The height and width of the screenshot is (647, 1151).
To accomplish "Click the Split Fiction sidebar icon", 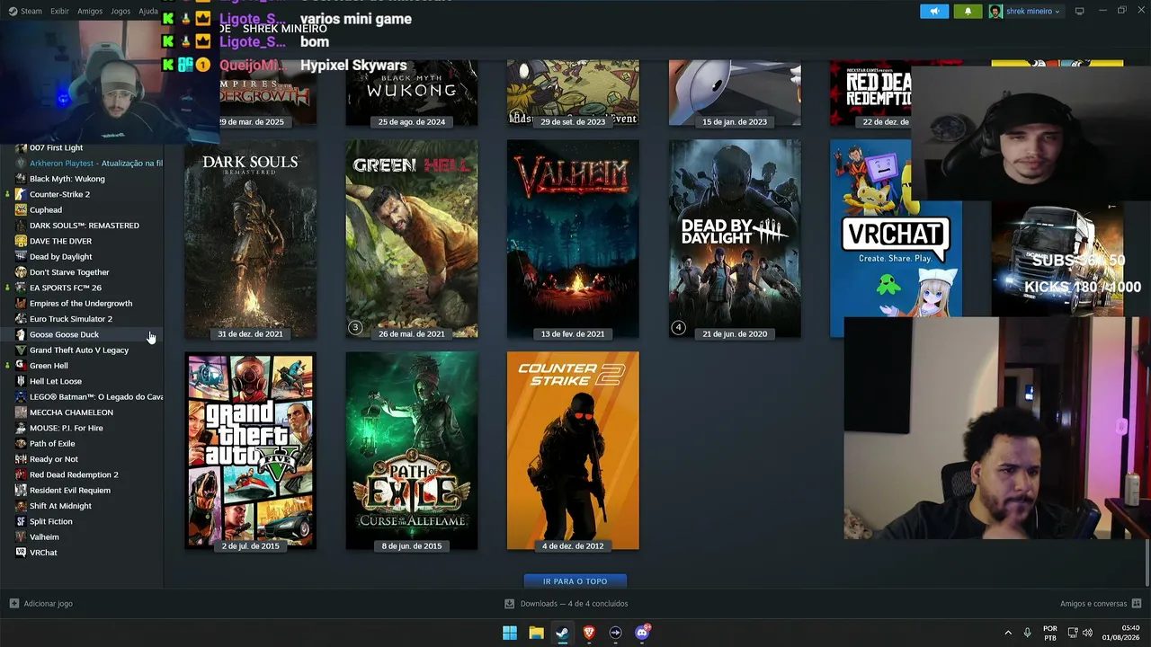I will pos(21,521).
